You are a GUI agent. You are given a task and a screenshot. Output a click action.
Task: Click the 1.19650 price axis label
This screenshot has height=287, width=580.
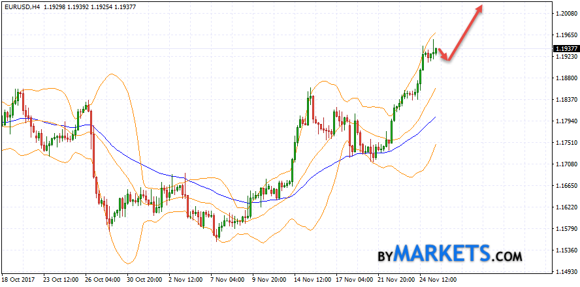(x=566, y=35)
